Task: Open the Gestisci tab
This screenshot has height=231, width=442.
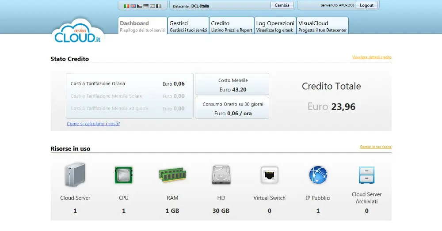Action: pyautogui.click(x=188, y=26)
